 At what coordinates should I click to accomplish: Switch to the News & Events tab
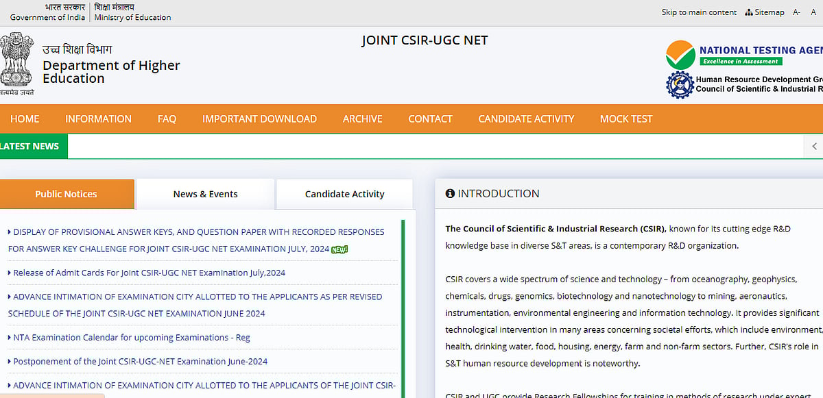[205, 194]
